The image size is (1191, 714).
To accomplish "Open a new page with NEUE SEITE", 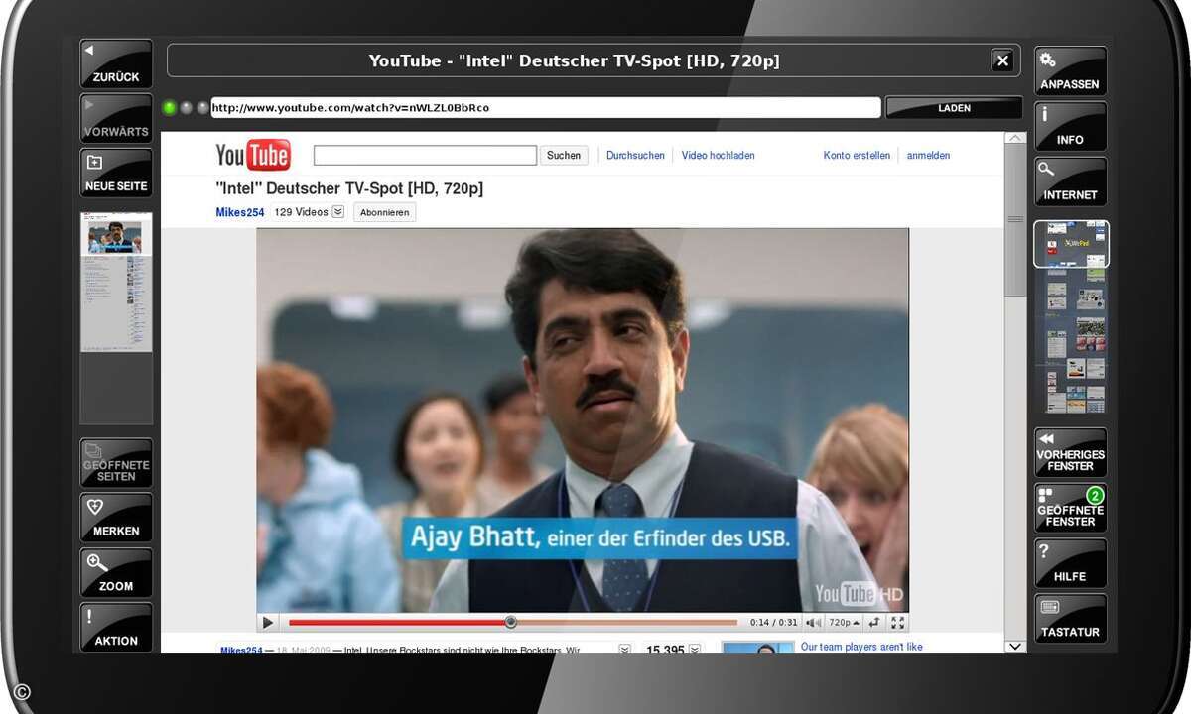I will tap(116, 174).
